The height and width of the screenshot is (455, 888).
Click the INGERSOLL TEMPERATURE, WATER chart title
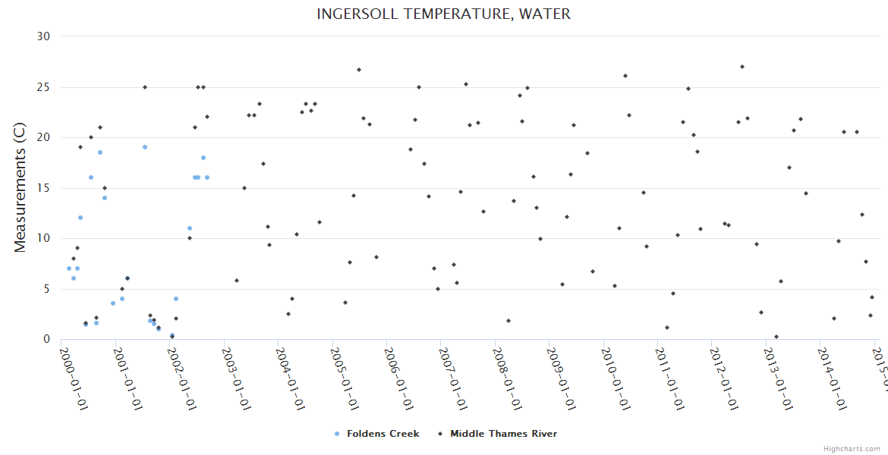pos(443,14)
